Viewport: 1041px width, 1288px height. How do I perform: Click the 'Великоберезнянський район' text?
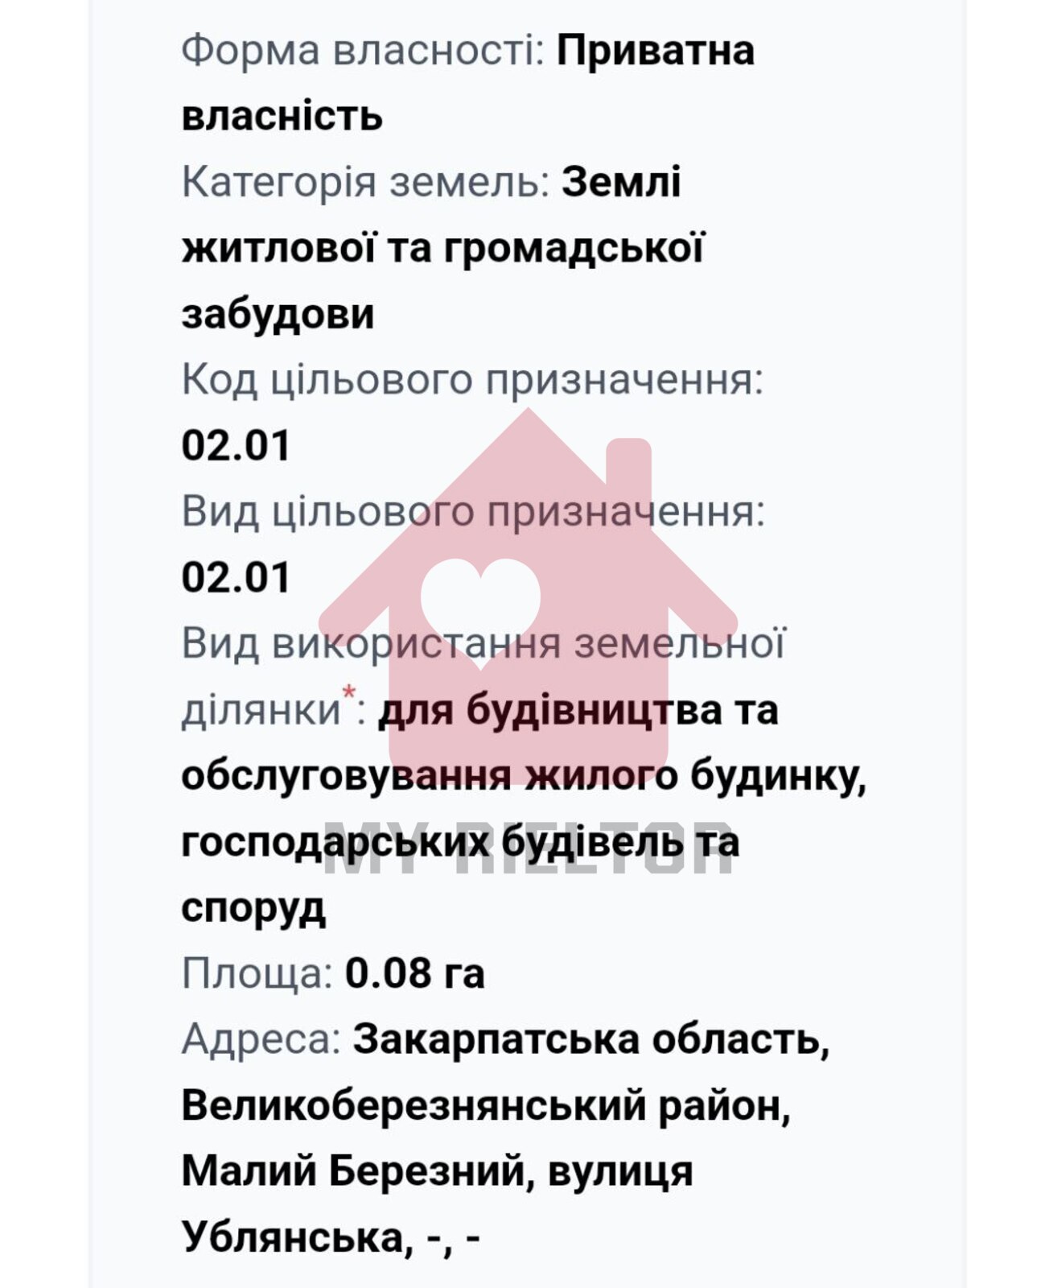[485, 1105]
